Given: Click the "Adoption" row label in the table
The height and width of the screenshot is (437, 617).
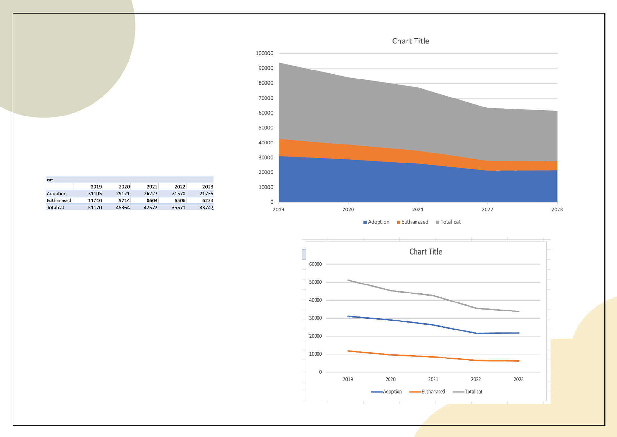Looking at the screenshot, I should (x=57, y=193).
